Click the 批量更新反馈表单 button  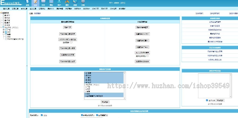[142, 62]
